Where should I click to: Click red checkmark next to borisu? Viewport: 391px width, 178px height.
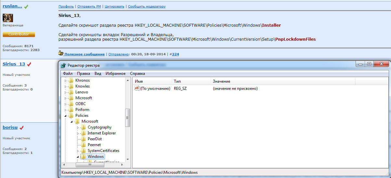pos(21,128)
